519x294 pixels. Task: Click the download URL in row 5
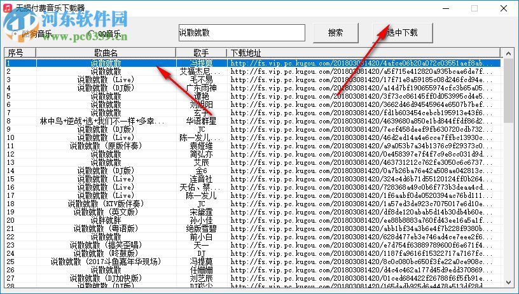pyautogui.click(x=361, y=96)
